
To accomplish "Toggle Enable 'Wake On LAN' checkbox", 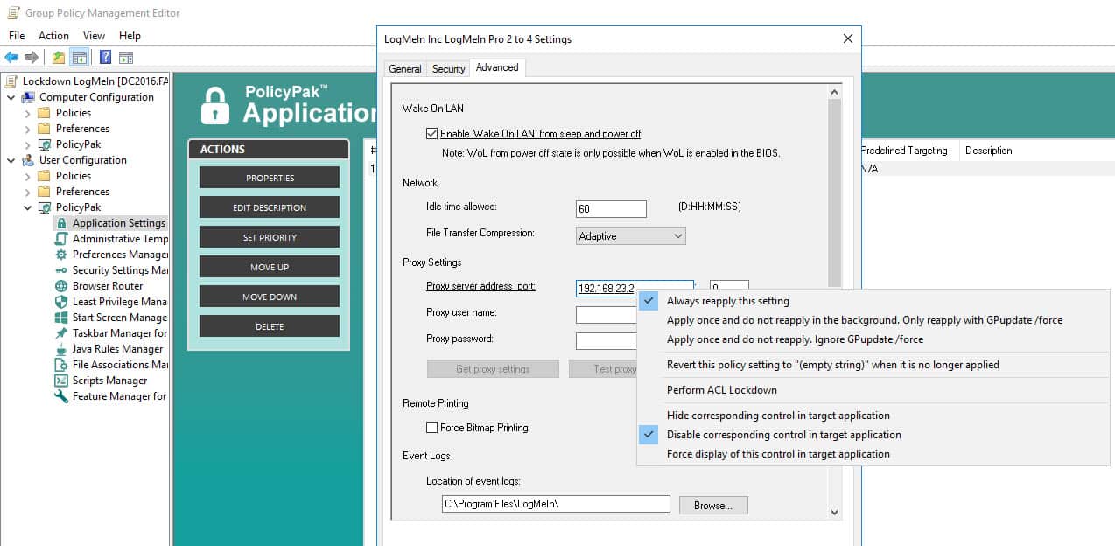I will (431, 134).
